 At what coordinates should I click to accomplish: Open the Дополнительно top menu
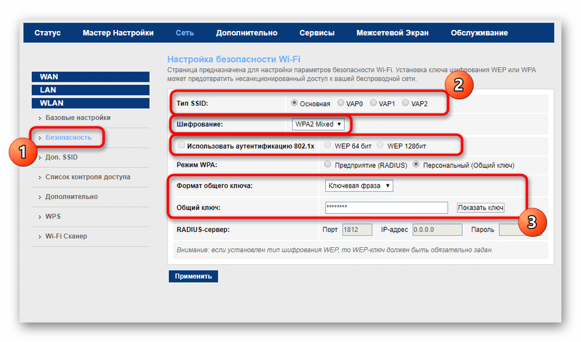[x=246, y=32]
